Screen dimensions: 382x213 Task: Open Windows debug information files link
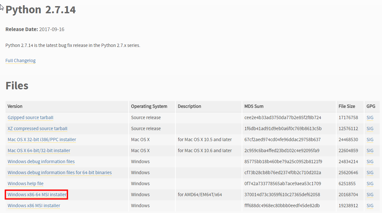tap(41, 162)
